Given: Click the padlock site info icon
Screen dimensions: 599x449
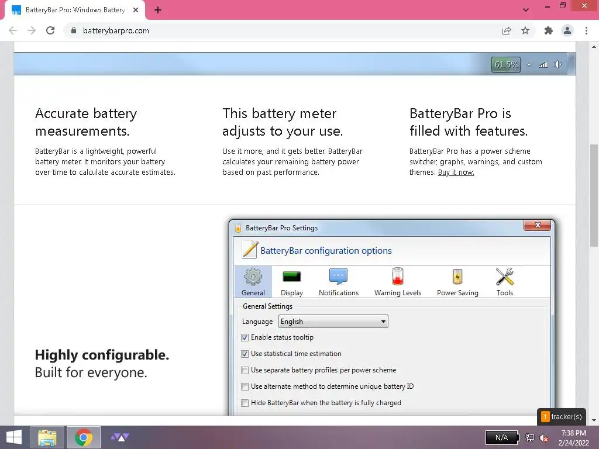Looking at the screenshot, I should (74, 30).
